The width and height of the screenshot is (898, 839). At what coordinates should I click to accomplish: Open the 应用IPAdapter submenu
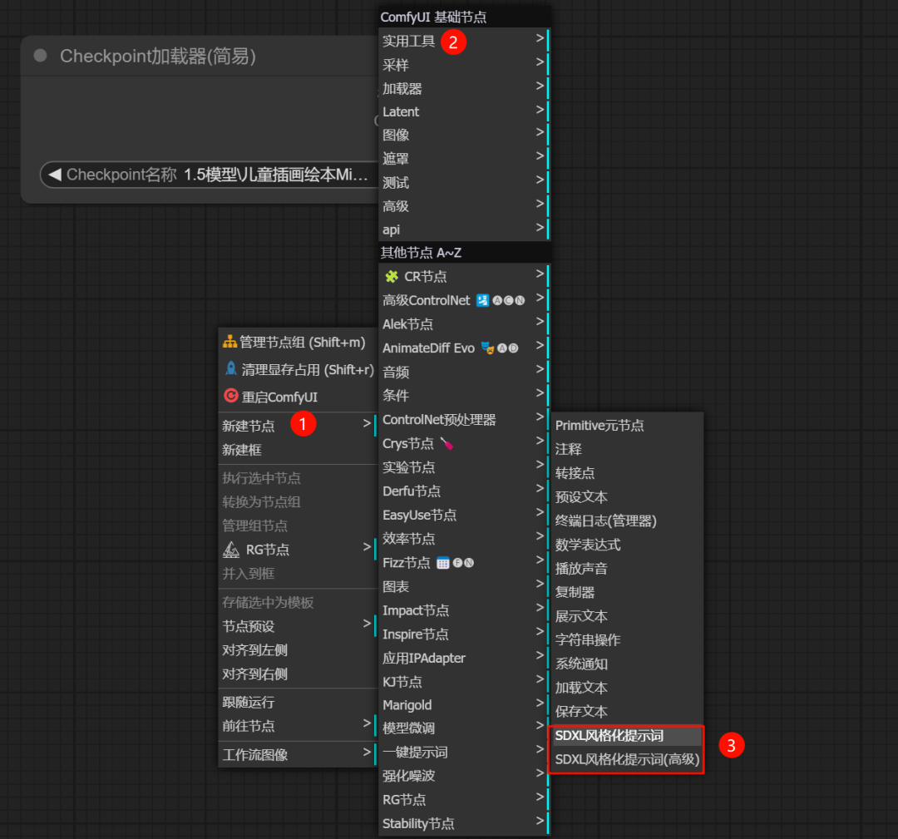pyautogui.click(x=464, y=658)
